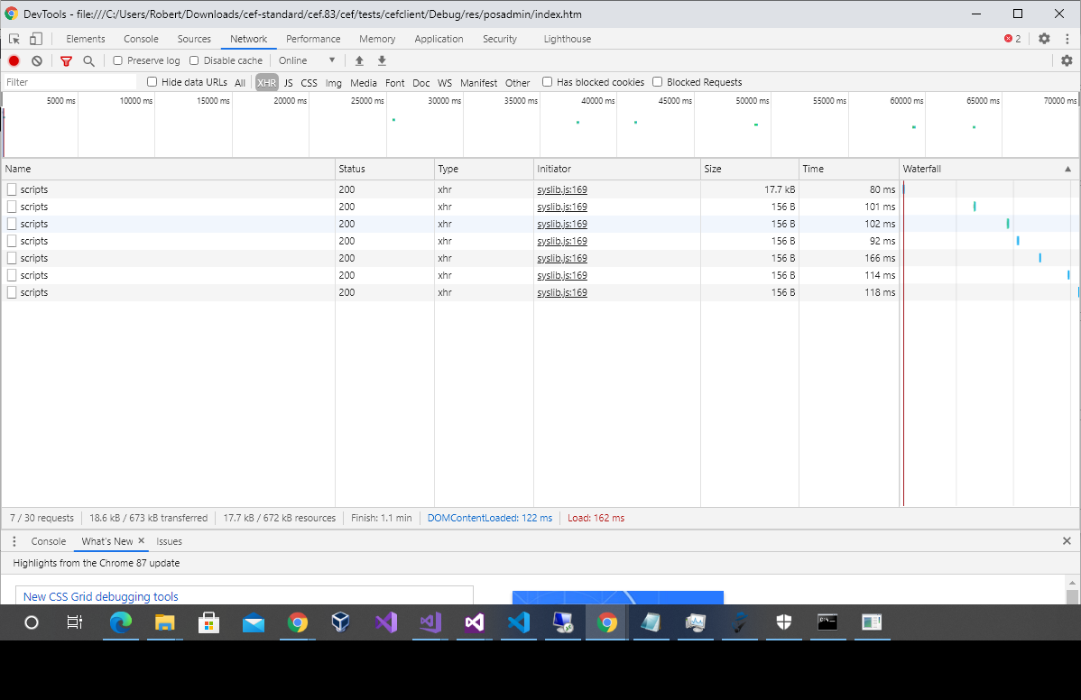Open DevTools settings gear
This screenshot has width=1081, height=700.
1044,39
